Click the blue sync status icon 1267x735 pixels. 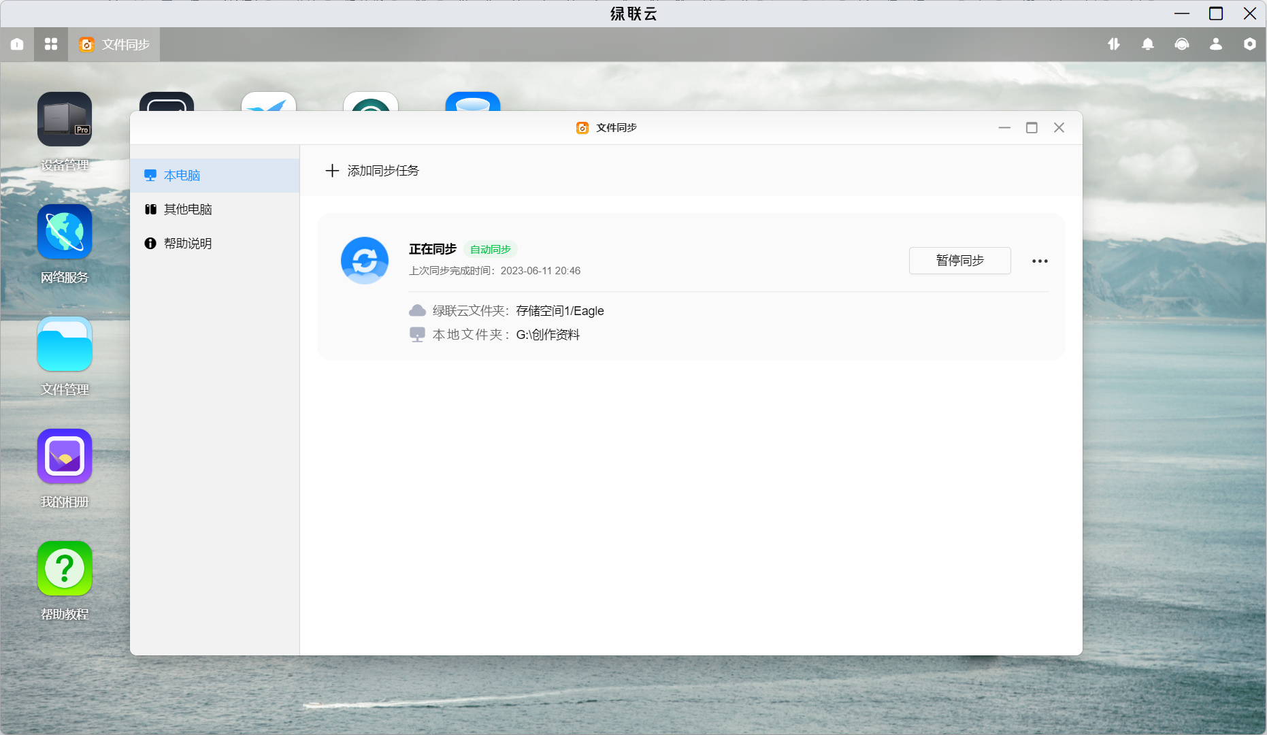[365, 261]
